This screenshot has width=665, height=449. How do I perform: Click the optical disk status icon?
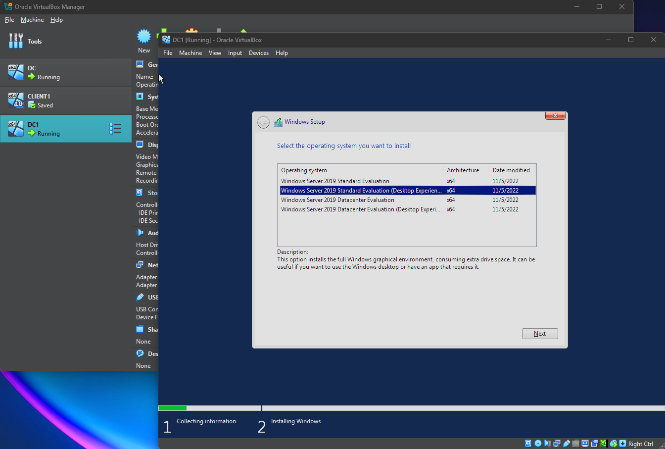coord(538,444)
